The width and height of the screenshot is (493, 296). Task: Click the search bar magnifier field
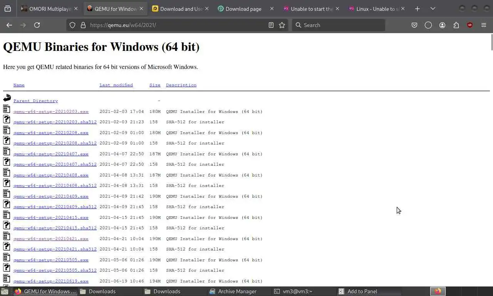[x=339, y=25]
